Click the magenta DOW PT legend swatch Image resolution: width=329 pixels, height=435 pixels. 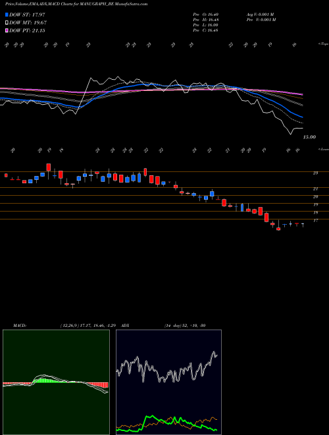click(7, 30)
